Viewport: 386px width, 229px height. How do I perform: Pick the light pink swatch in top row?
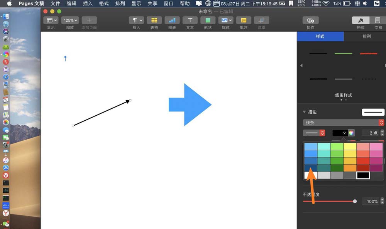pos(376,146)
